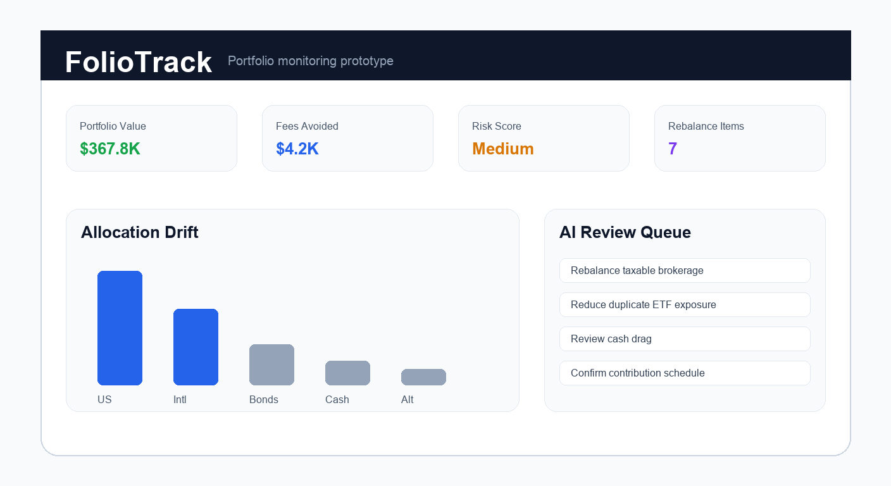The height and width of the screenshot is (486, 891).
Task: Click the Rebalance Items label
Action: pos(706,126)
